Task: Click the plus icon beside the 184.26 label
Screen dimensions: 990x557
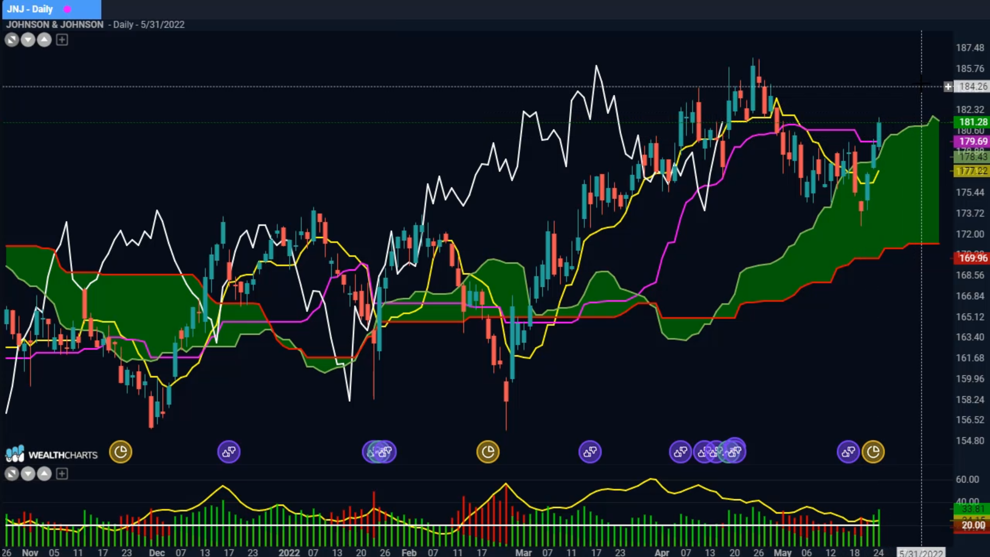Action: (x=948, y=87)
